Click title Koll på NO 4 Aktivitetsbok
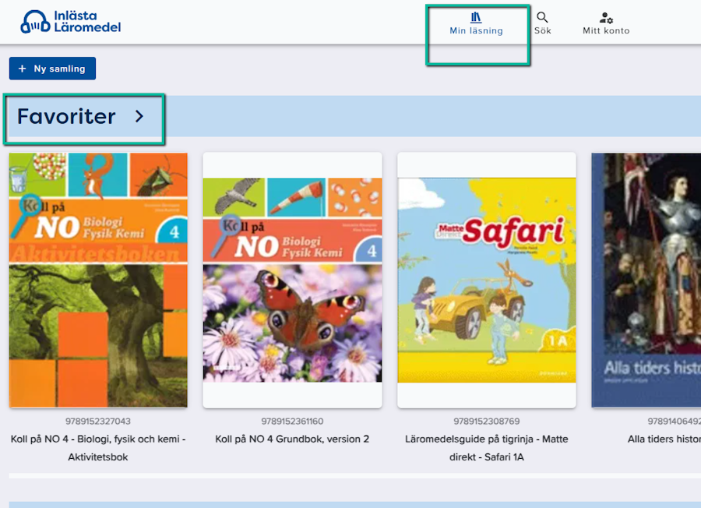701x508 pixels. [98, 448]
